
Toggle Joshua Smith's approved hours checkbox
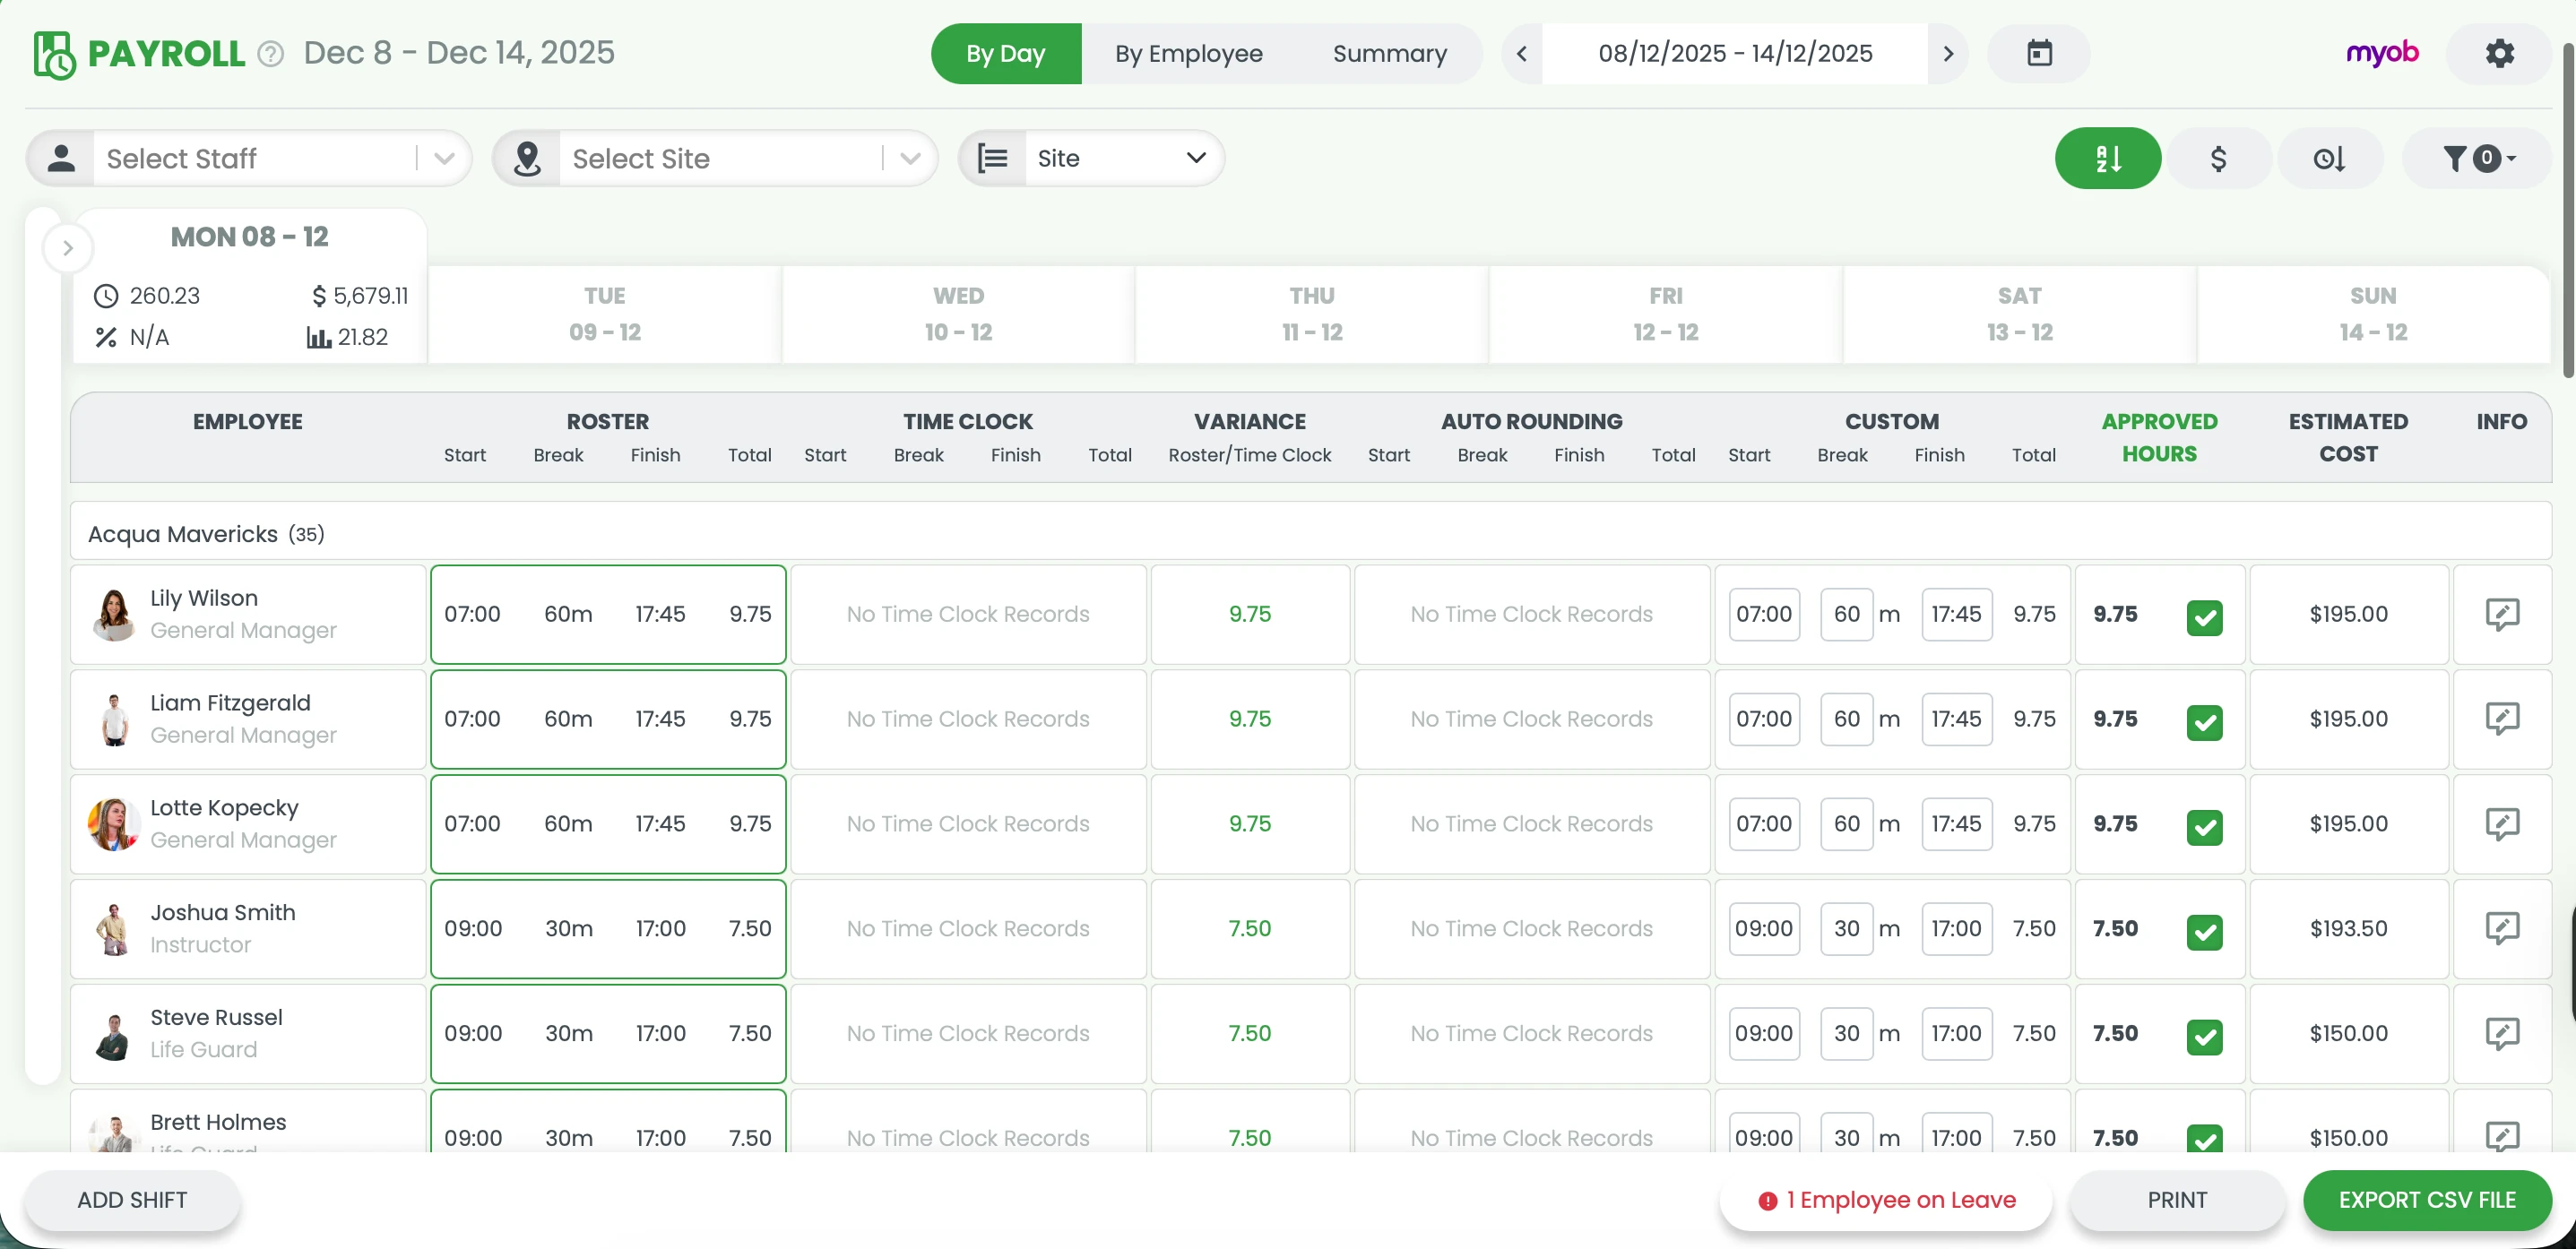click(x=2203, y=931)
